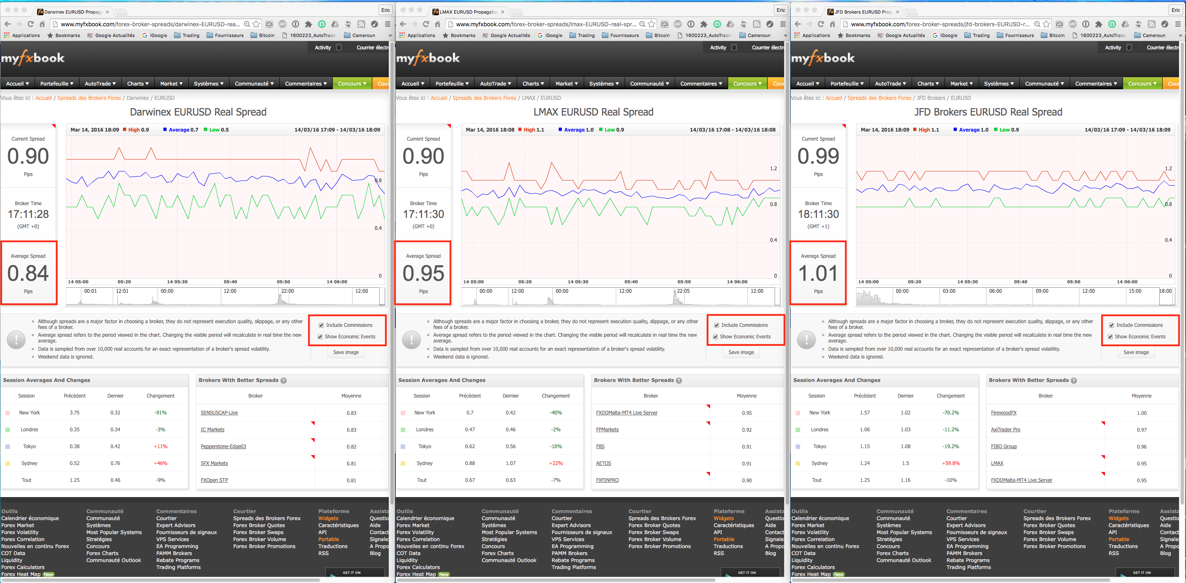This screenshot has height=583, width=1186.
Task: Click the RSS feed extension icon in LMAX window
Action: 757,24
